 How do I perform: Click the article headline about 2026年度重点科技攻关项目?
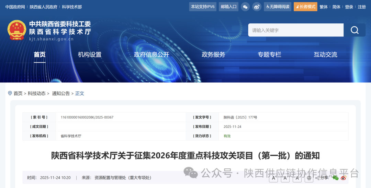tap(185, 156)
